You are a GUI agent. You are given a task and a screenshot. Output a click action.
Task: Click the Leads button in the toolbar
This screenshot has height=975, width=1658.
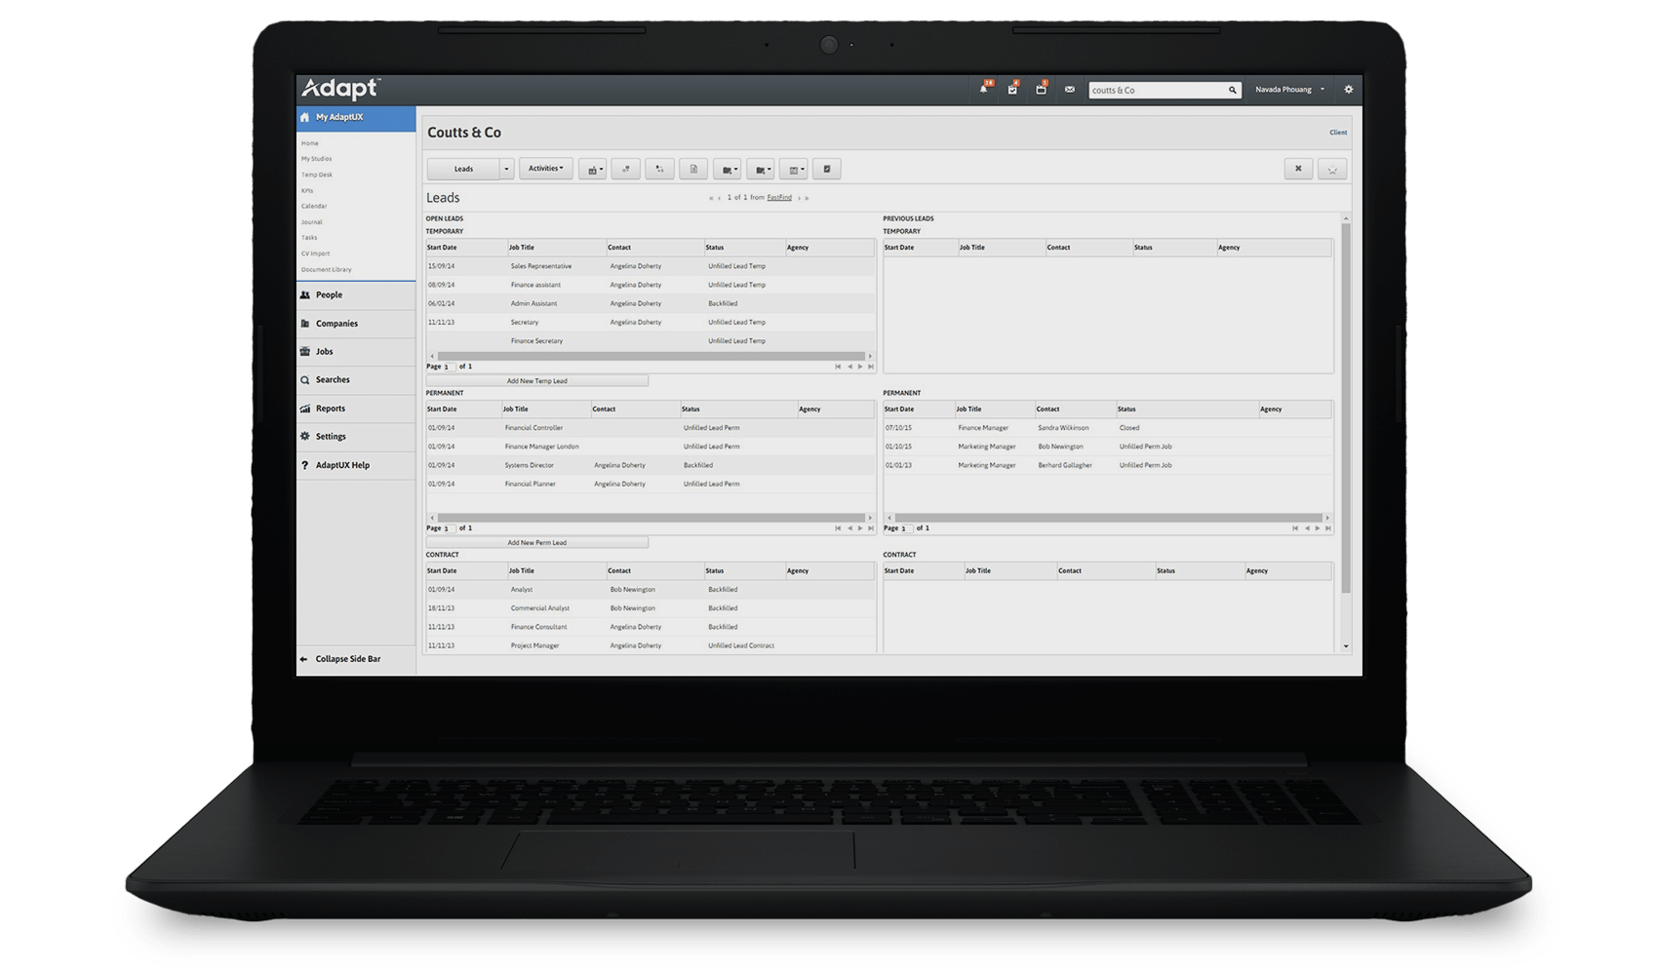[463, 170]
